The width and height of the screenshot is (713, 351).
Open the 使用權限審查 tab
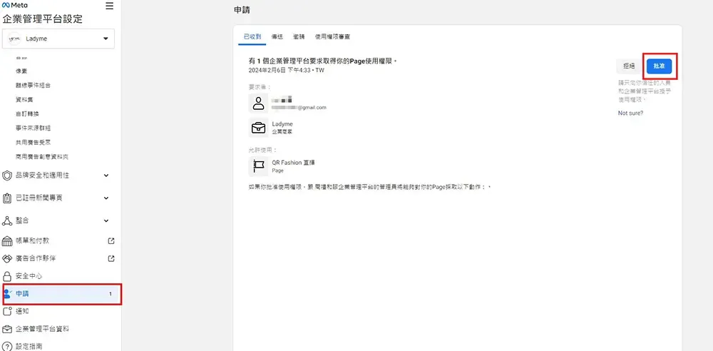click(x=332, y=37)
